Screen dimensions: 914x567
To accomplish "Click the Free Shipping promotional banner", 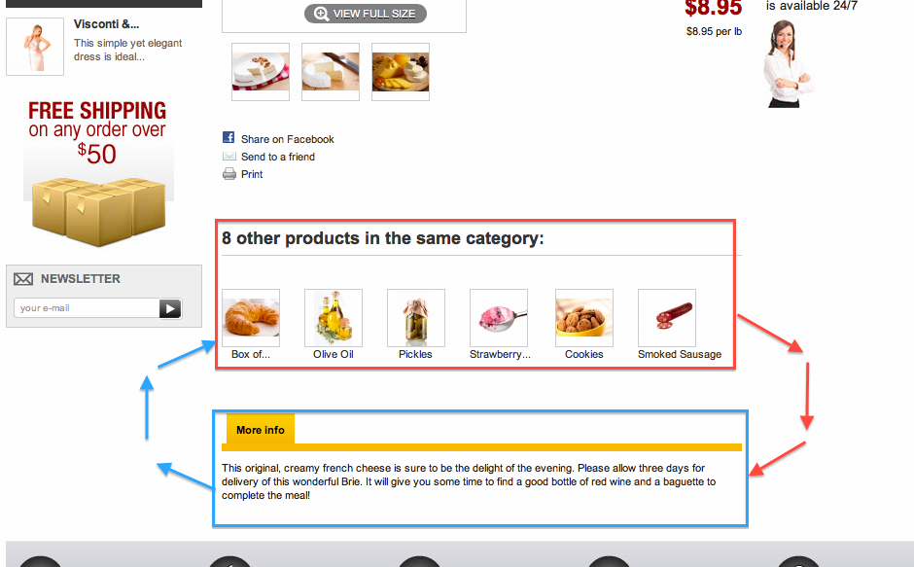I will [98, 172].
